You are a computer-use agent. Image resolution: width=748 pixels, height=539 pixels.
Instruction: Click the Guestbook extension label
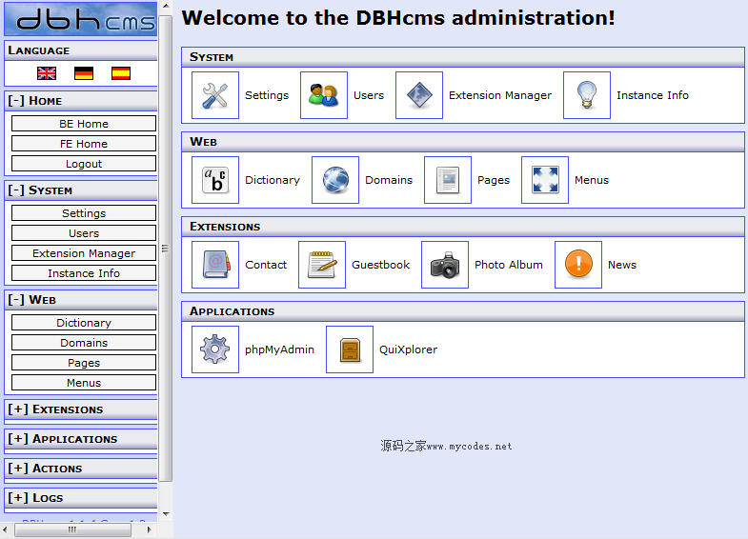click(381, 265)
